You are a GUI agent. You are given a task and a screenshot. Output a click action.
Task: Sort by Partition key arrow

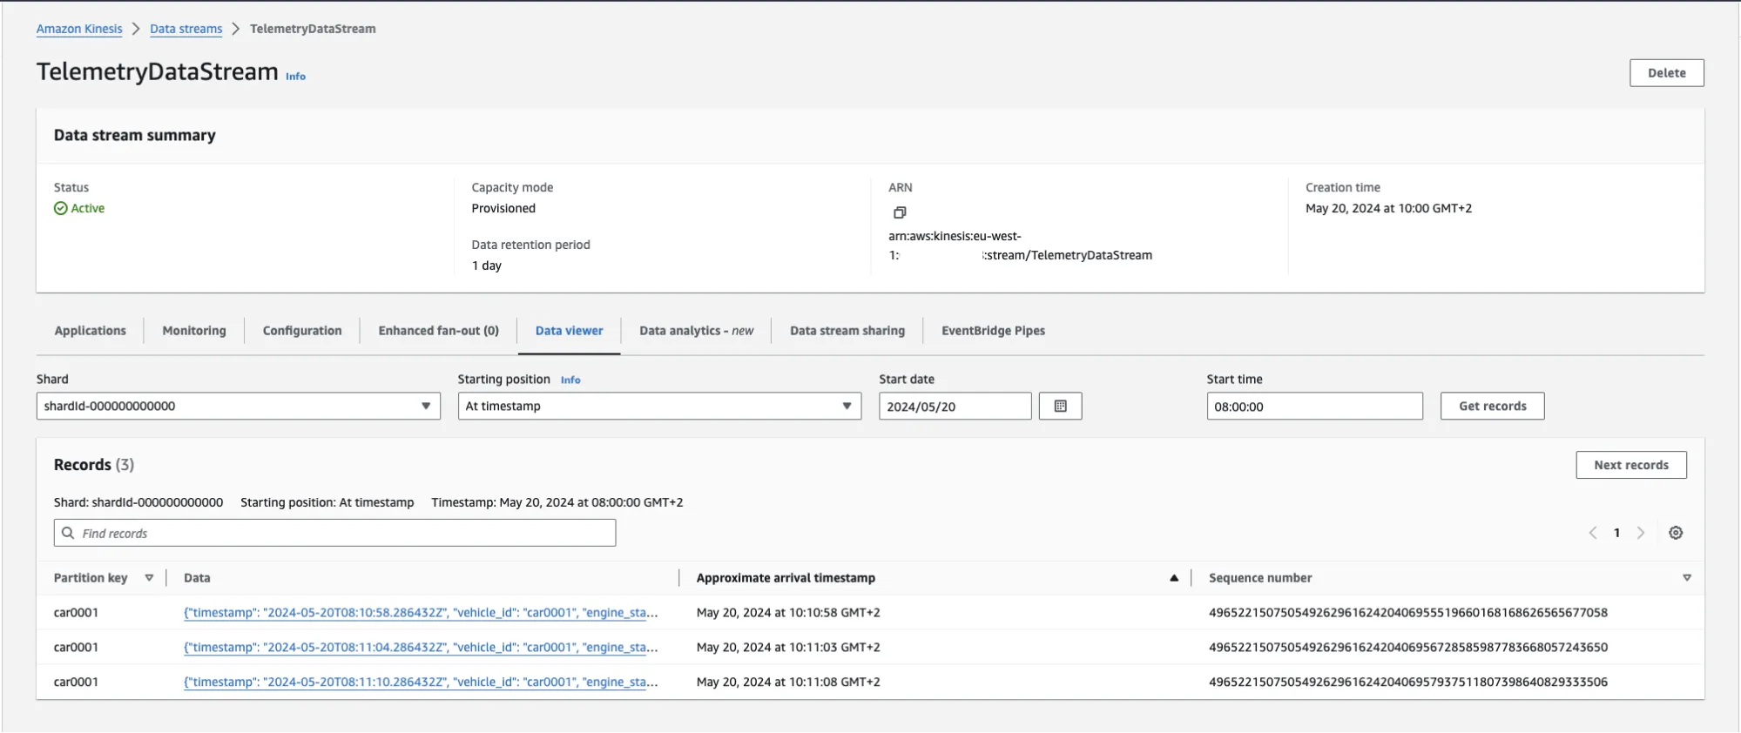(149, 578)
